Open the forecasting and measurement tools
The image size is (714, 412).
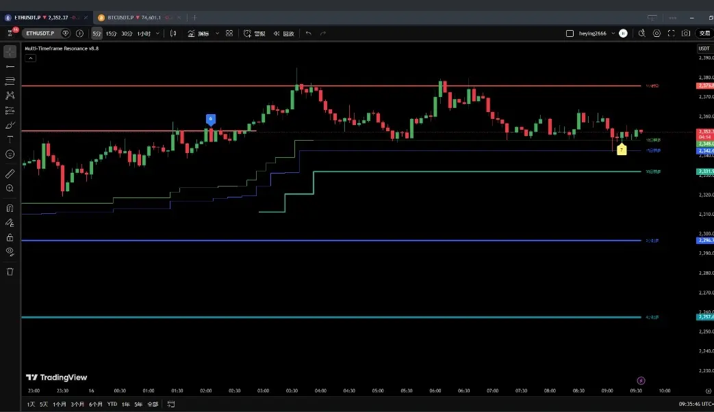pyautogui.click(x=10, y=111)
